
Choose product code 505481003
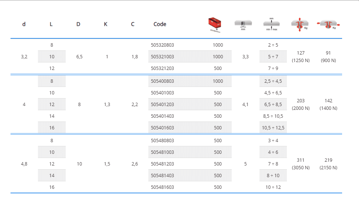(x=162, y=152)
